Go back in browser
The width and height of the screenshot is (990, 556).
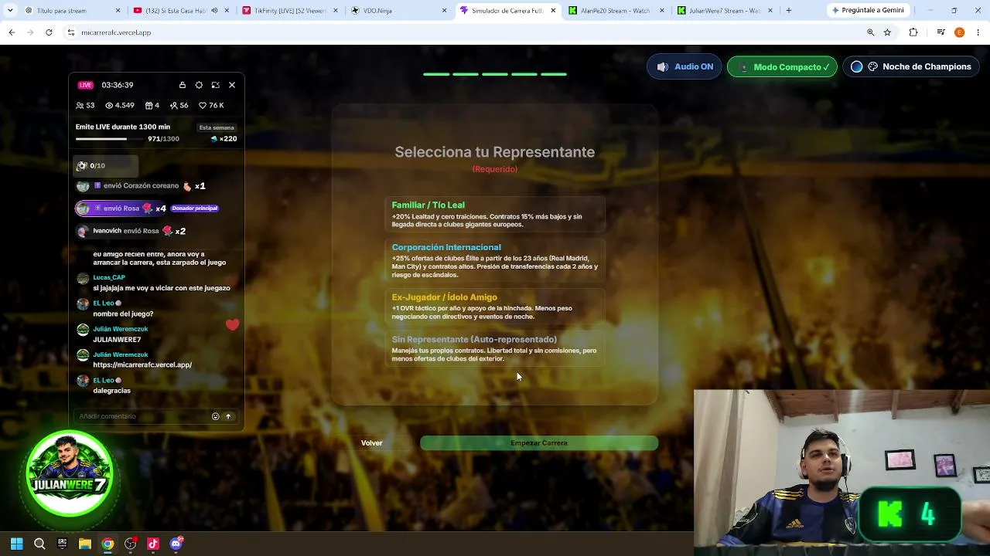click(x=12, y=32)
